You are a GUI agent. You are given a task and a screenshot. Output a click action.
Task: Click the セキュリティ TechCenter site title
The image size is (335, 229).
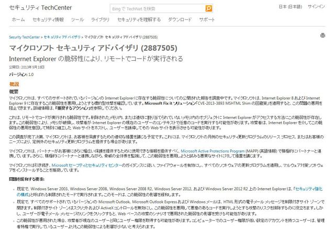coord(40,8)
